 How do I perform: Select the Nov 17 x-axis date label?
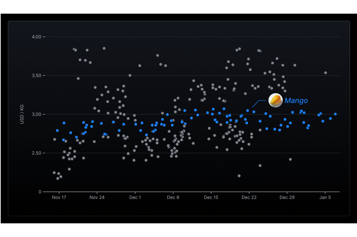(59, 197)
